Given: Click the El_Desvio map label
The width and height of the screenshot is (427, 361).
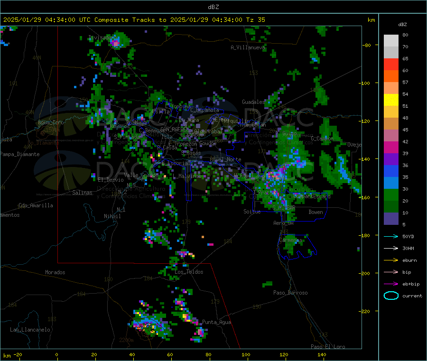Looking at the screenshot, I should click(x=111, y=180).
